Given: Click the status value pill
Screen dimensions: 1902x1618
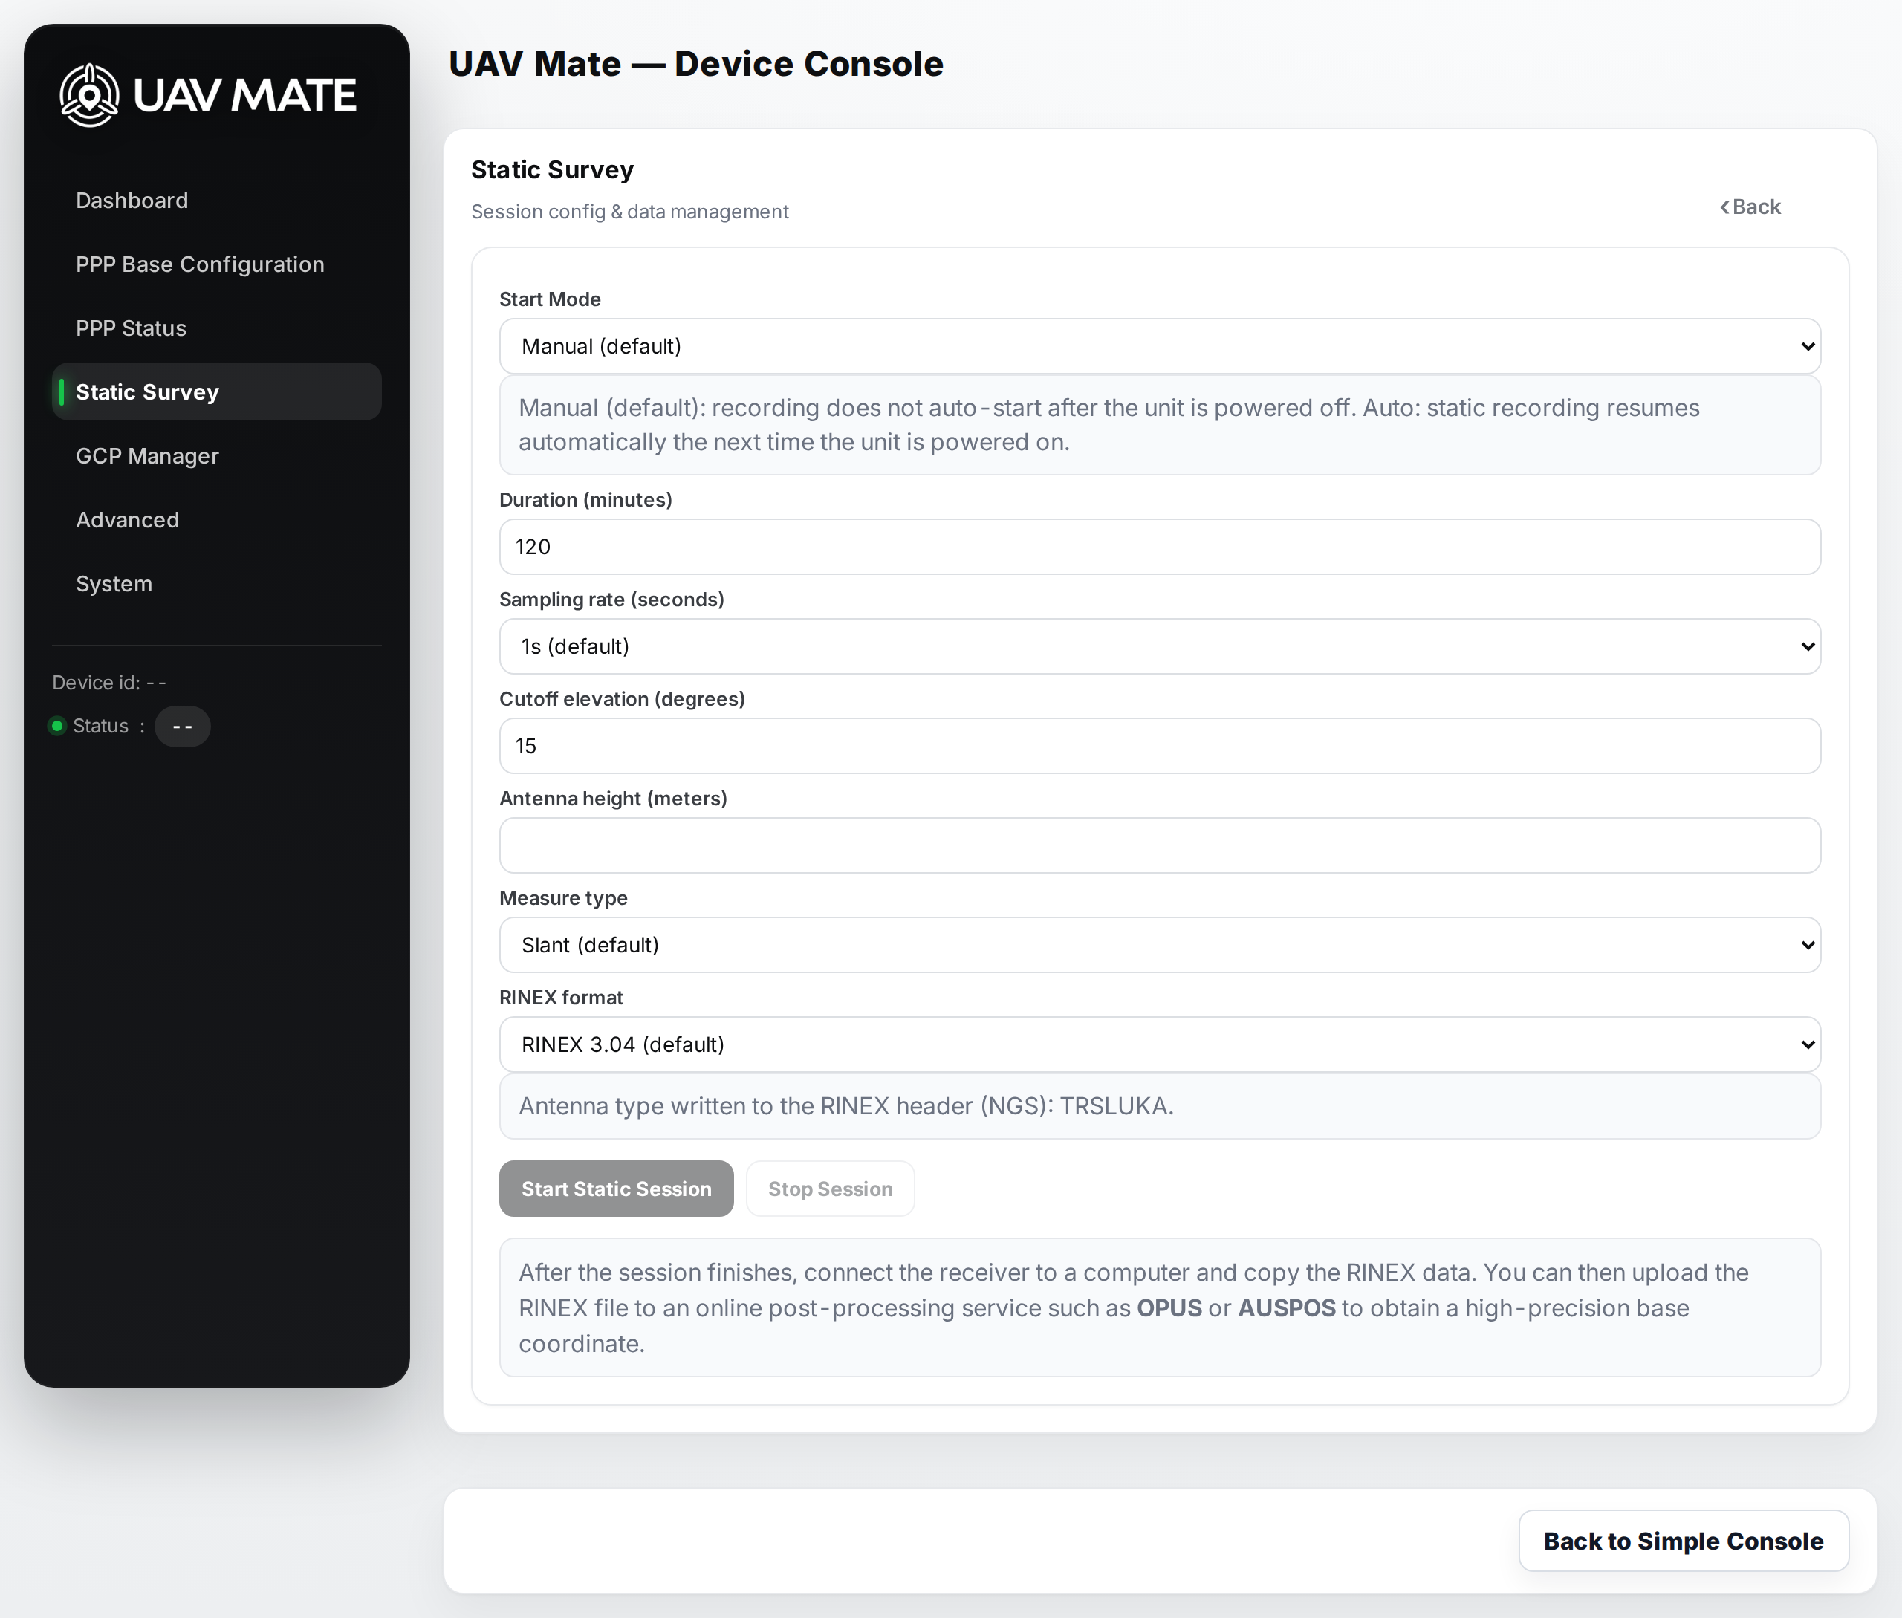Looking at the screenshot, I should [182, 727].
